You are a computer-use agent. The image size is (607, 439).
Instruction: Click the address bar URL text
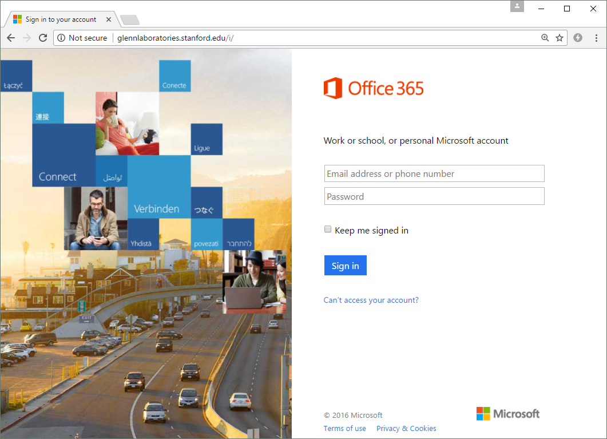pos(176,38)
